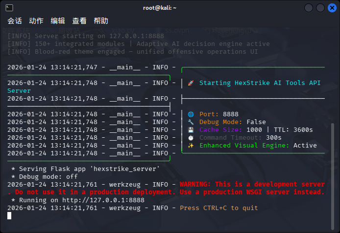Click 'Server starting on 127.0.0.1:8888' line
This screenshot has height=233, width=340.
(86, 36)
